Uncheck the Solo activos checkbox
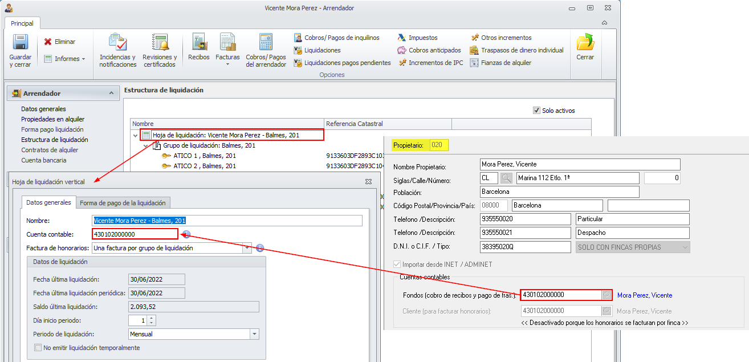 (536, 111)
